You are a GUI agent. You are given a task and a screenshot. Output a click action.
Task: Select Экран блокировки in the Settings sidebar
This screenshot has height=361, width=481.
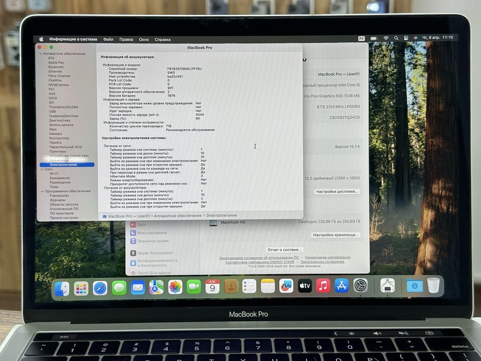(x=151, y=253)
